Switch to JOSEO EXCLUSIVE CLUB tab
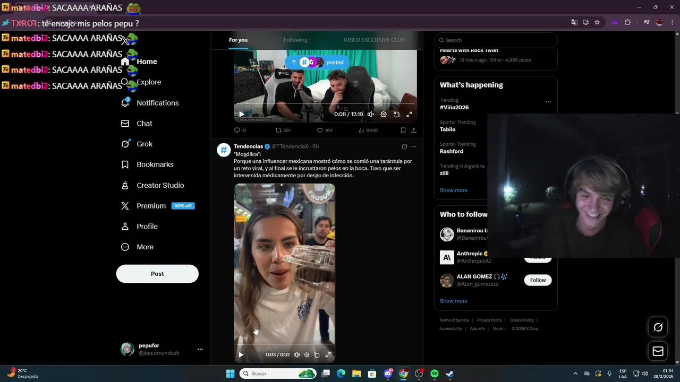 pos(374,40)
